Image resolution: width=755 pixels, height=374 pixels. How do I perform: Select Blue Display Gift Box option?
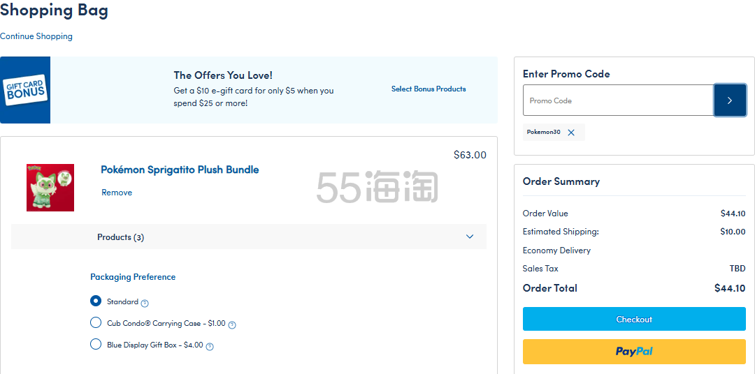click(x=96, y=344)
